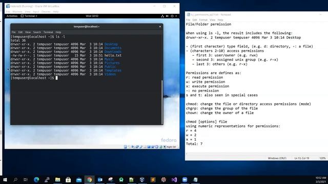Expand the GNOME system menu arrow
This screenshot has height=184, width=328.
pyautogui.click(x=176, y=16)
